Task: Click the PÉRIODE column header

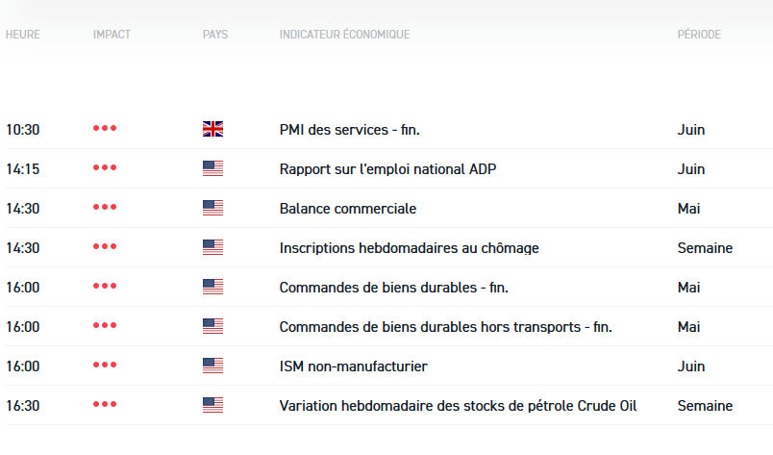Action: 698,35
